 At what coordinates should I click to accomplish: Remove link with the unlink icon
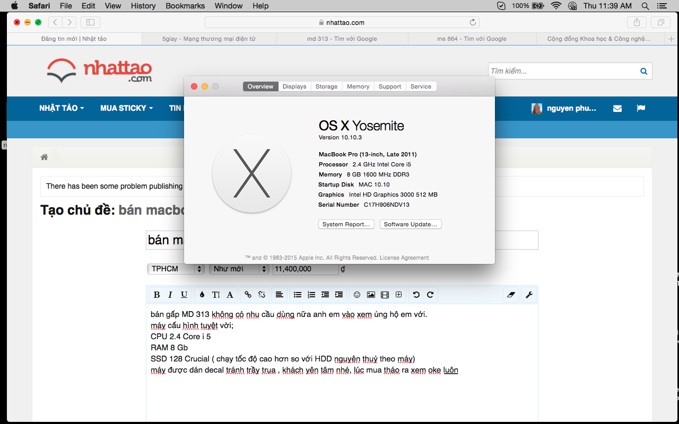coord(262,295)
